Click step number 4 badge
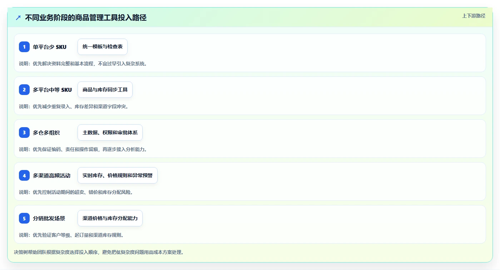The width and height of the screenshot is (500, 270). tap(24, 175)
